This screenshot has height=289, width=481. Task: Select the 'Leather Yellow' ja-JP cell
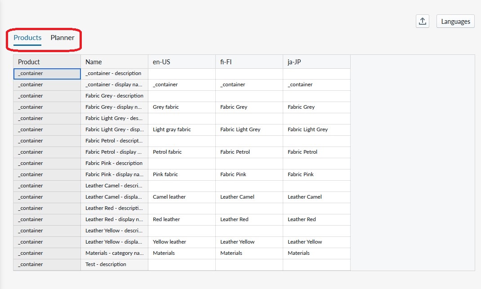pyautogui.click(x=316, y=242)
